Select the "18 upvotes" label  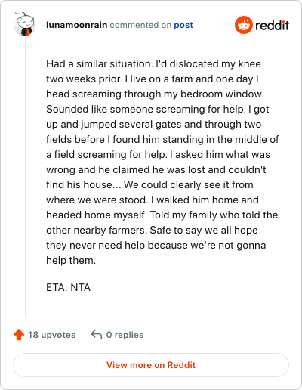(x=52, y=335)
